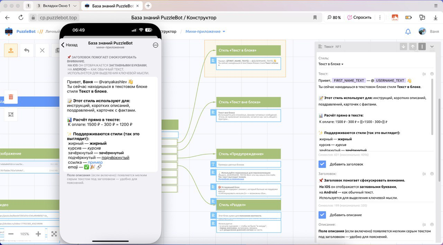Open the browser hamburger menu

(435, 6)
